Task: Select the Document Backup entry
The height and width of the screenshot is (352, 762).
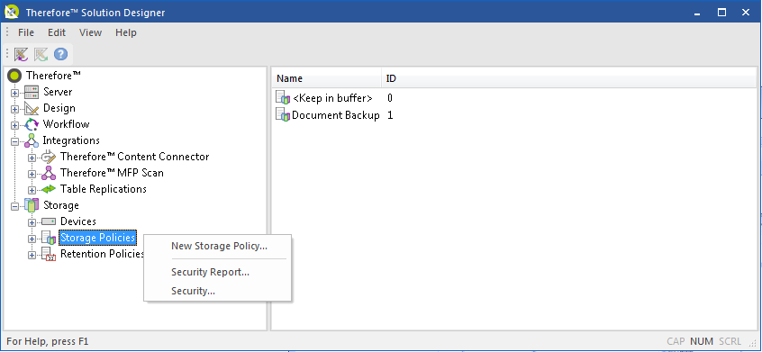Action: (x=336, y=115)
